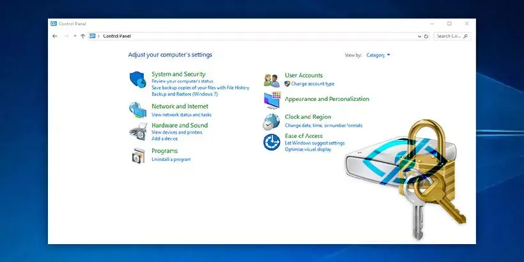This screenshot has width=524, height=262.
Task: Click the address bar Control Panel icon
Action: (92, 36)
